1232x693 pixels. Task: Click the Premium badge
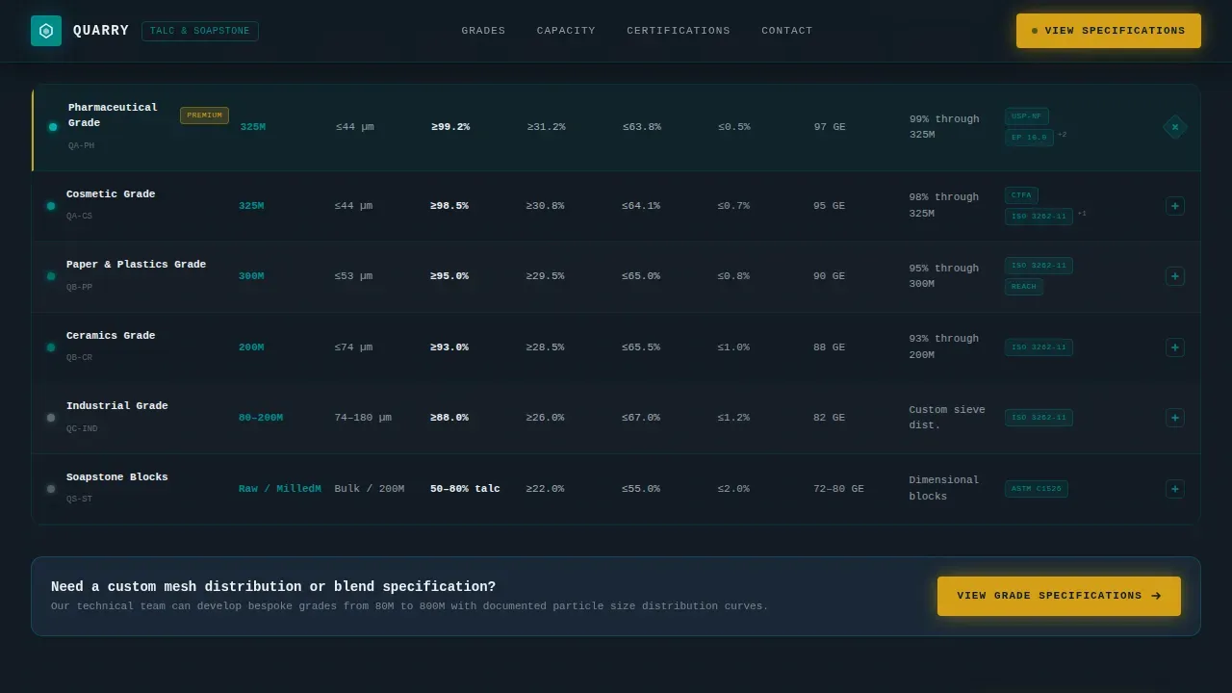pos(204,115)
